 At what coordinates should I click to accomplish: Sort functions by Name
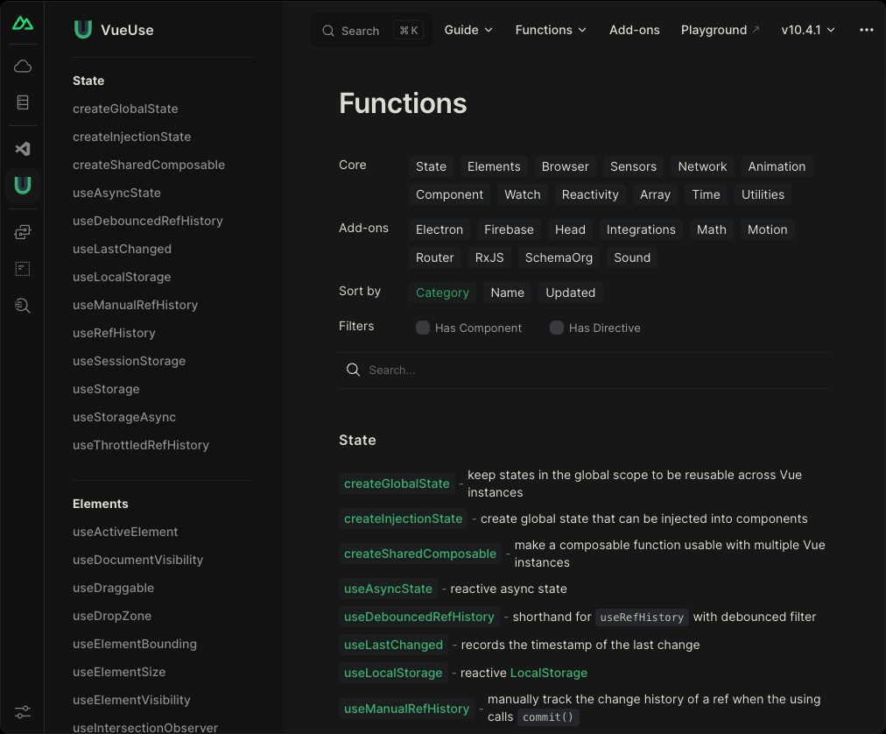(507, 293)
